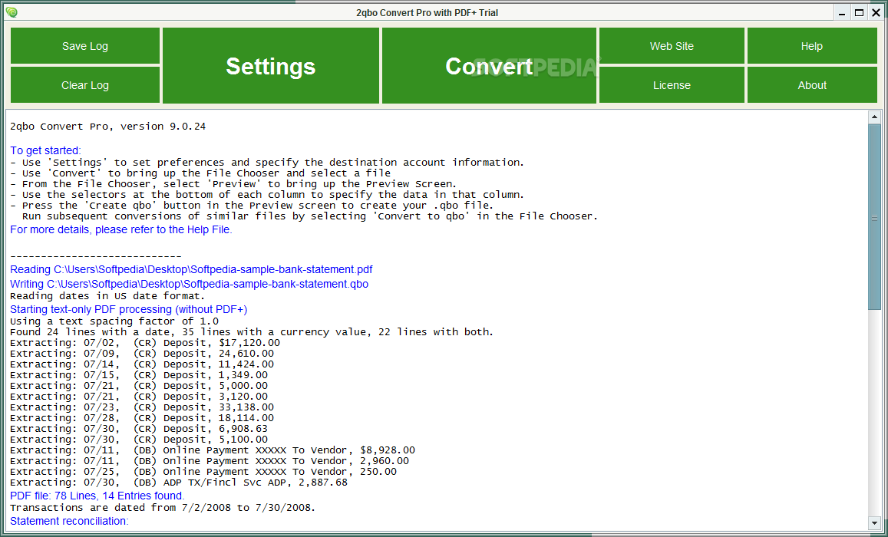Click the "Use 'Settings' to set preferences" line
The width and height of the screenshot is (888, 537).
(267, 163)
